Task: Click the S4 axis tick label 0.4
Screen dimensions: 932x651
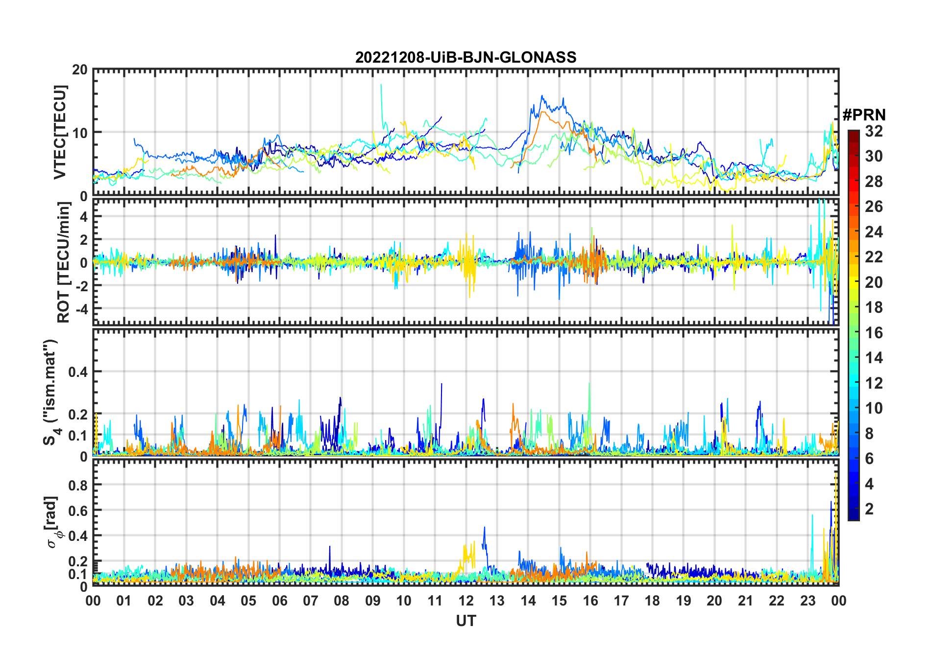Action: click(78, 372)
